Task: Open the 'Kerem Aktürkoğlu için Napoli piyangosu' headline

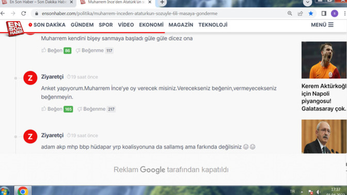Action: coord(324,98)
